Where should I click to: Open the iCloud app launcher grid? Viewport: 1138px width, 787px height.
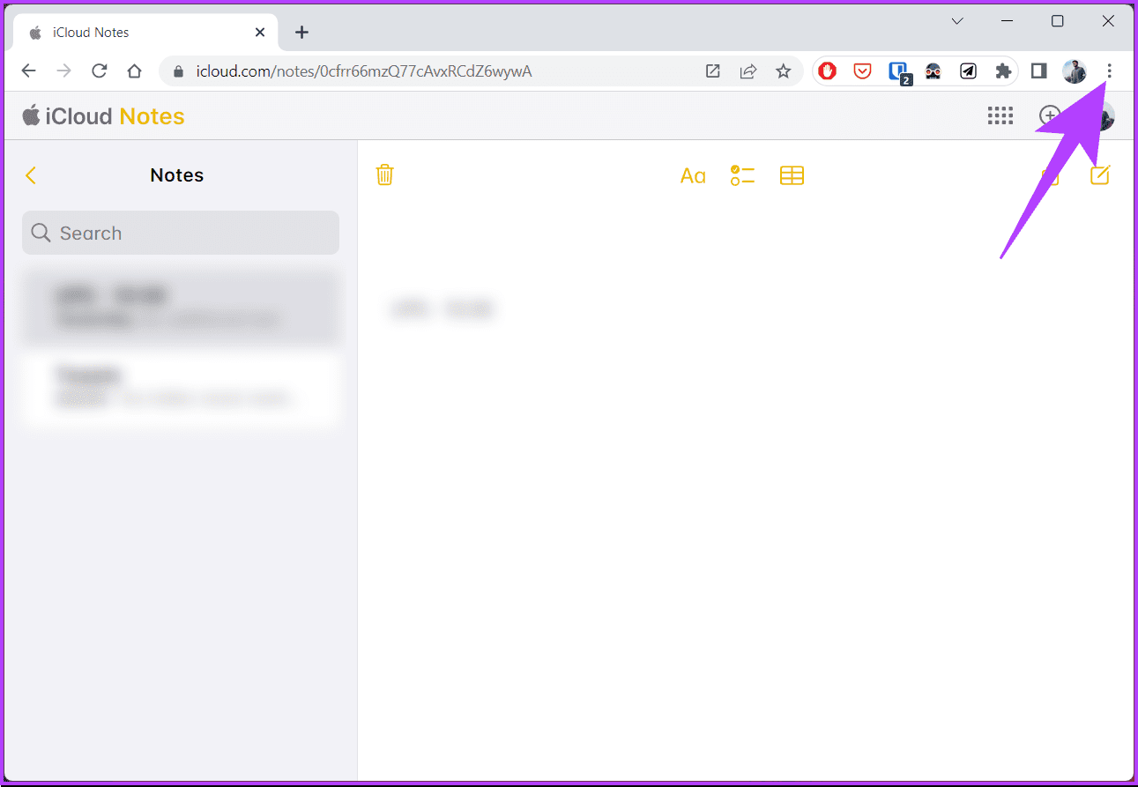point(1000,115)
